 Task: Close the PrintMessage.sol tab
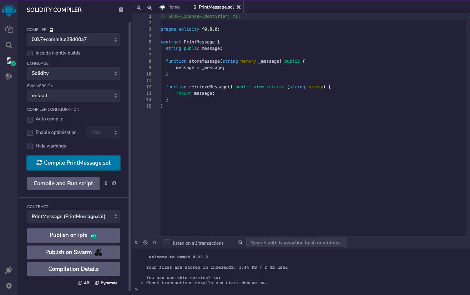(x=239, y=7)
